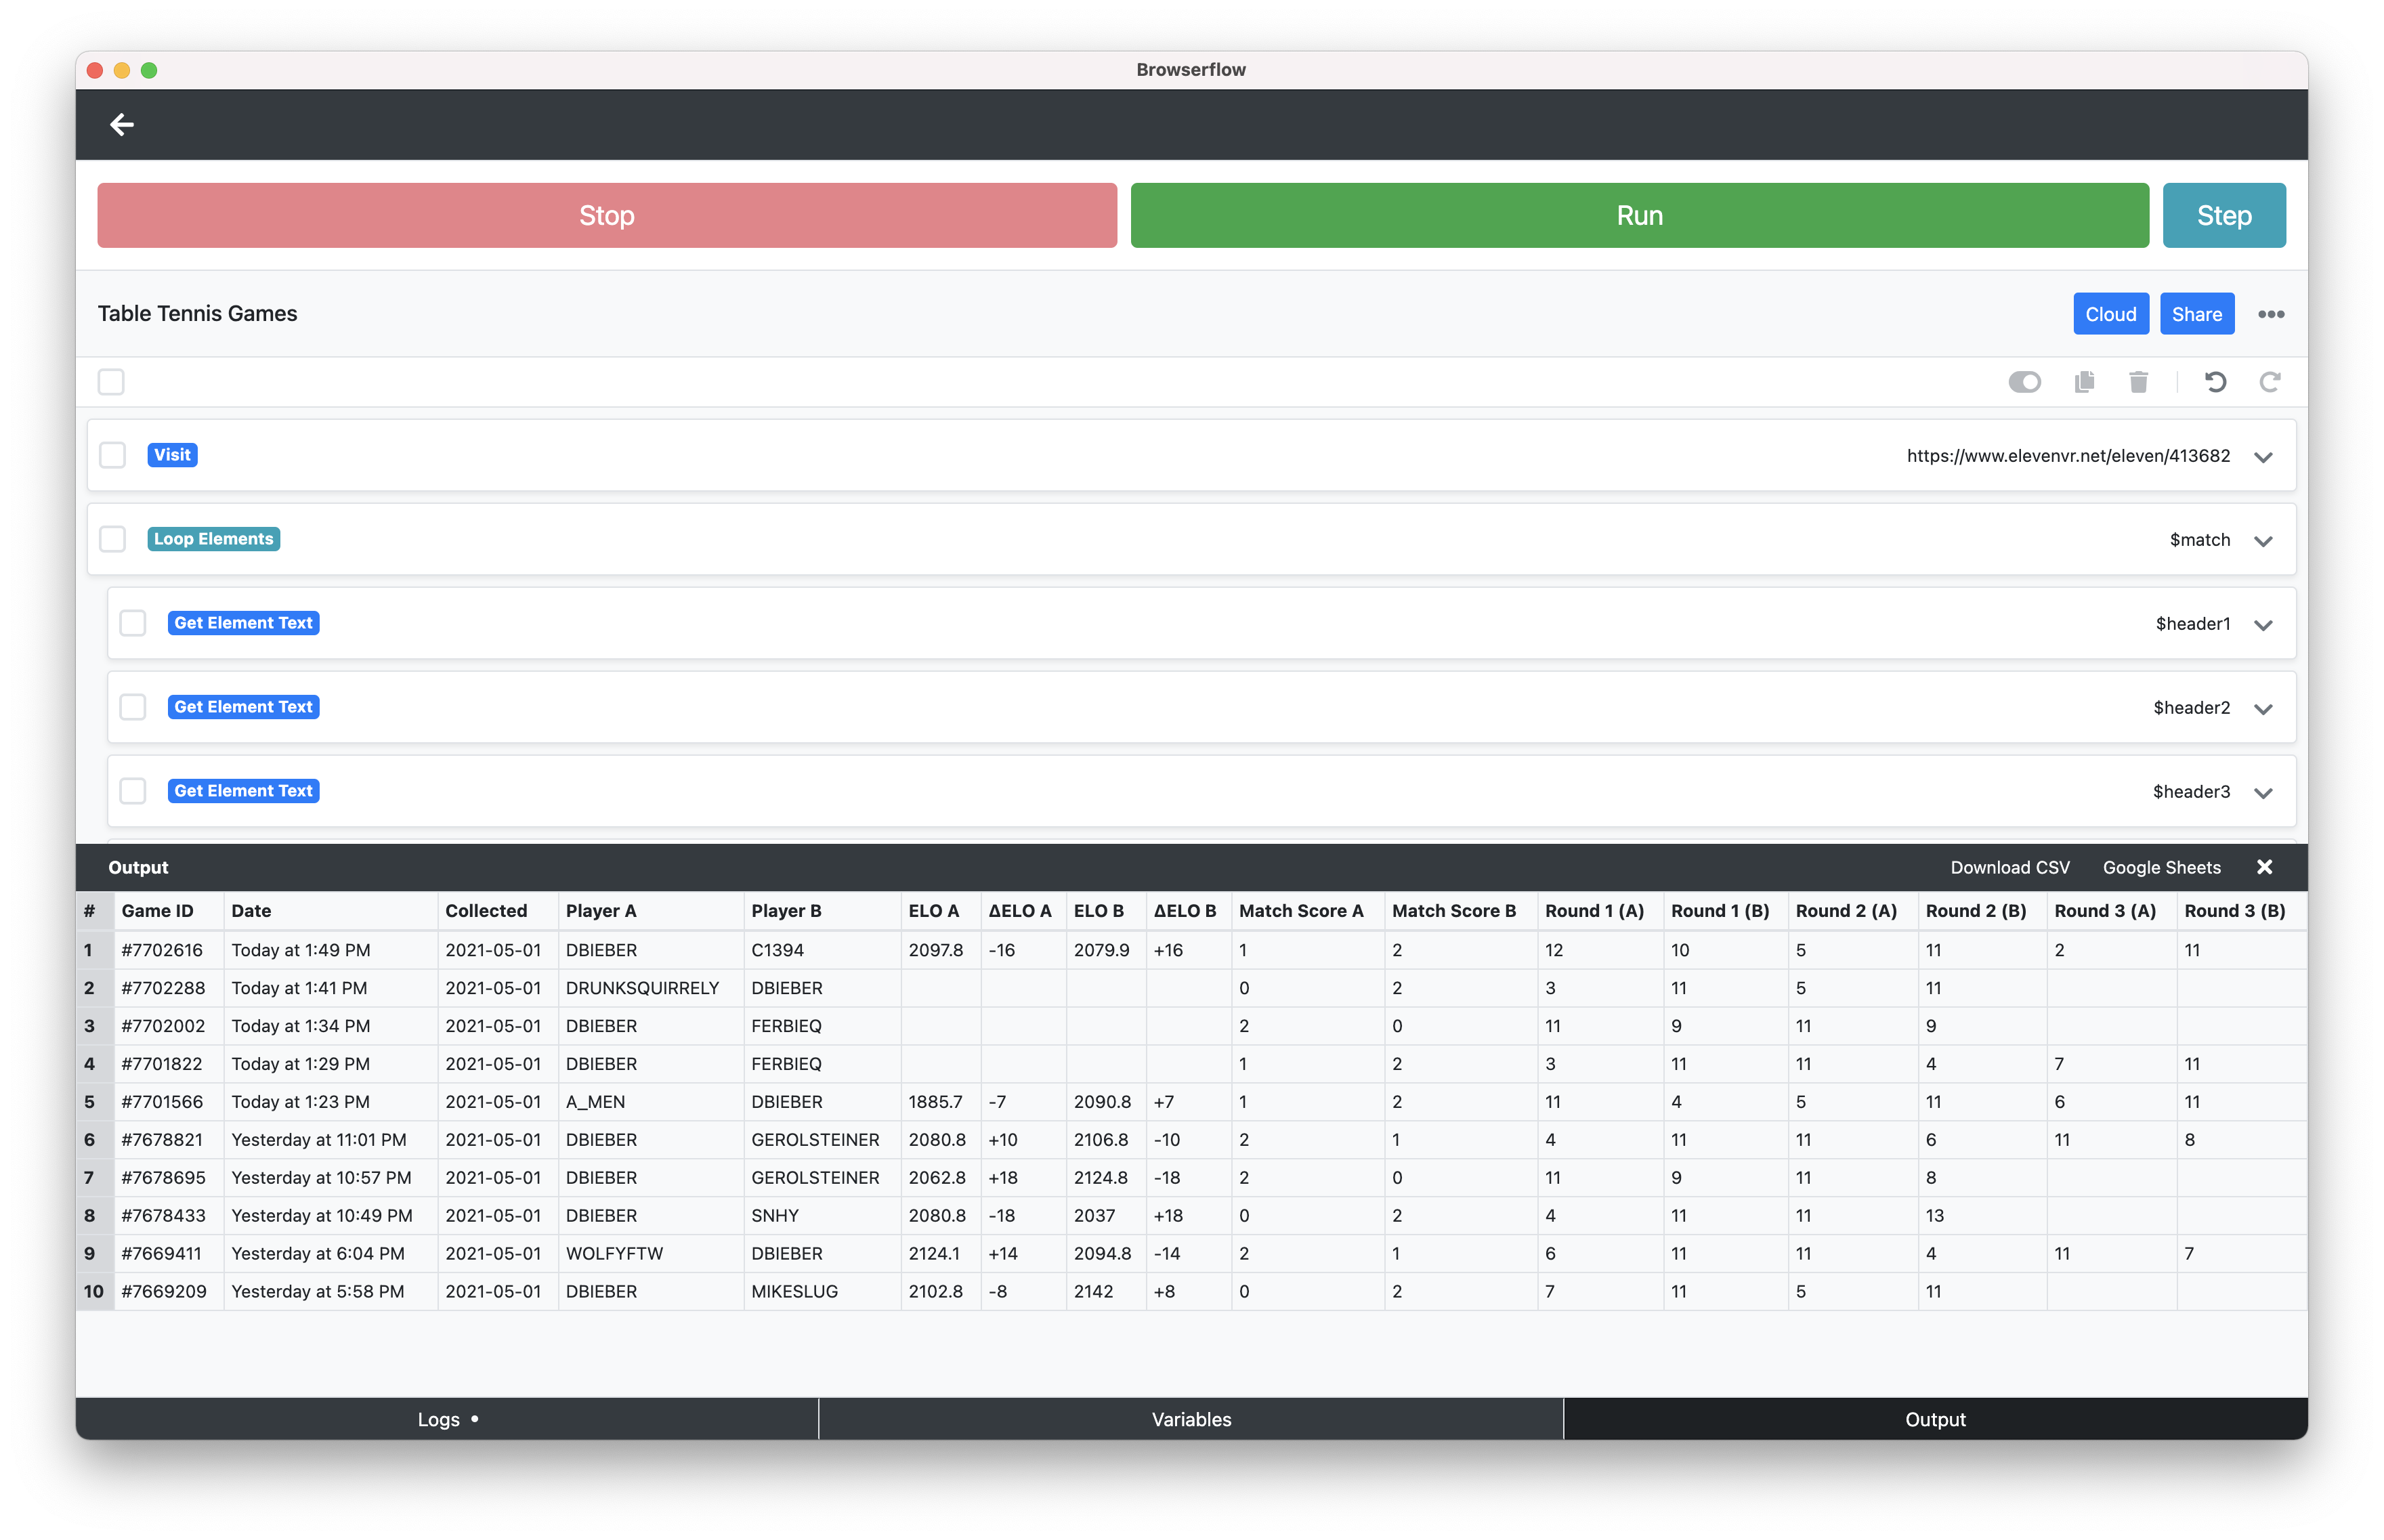
Task: Toggle the checkbox next to Visit step
Action: 113,454
